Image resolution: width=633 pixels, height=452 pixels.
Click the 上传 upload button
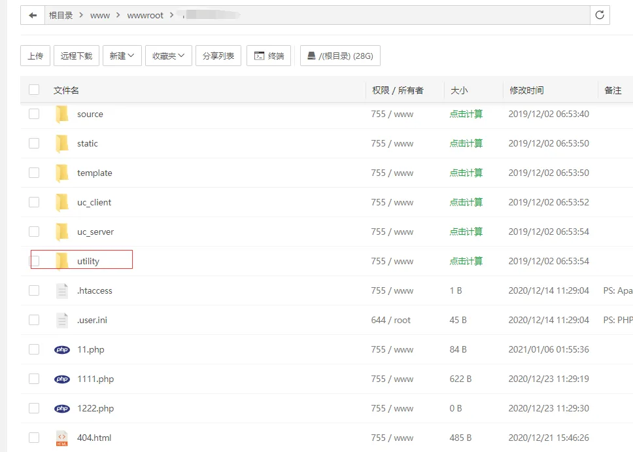(x=35, y=56)
